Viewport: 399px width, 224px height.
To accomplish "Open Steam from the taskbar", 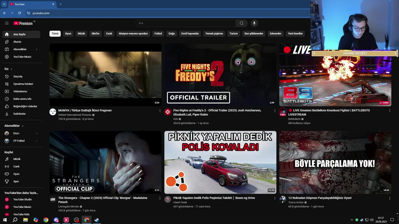I will pyautogui.click(x=97, y=220).
